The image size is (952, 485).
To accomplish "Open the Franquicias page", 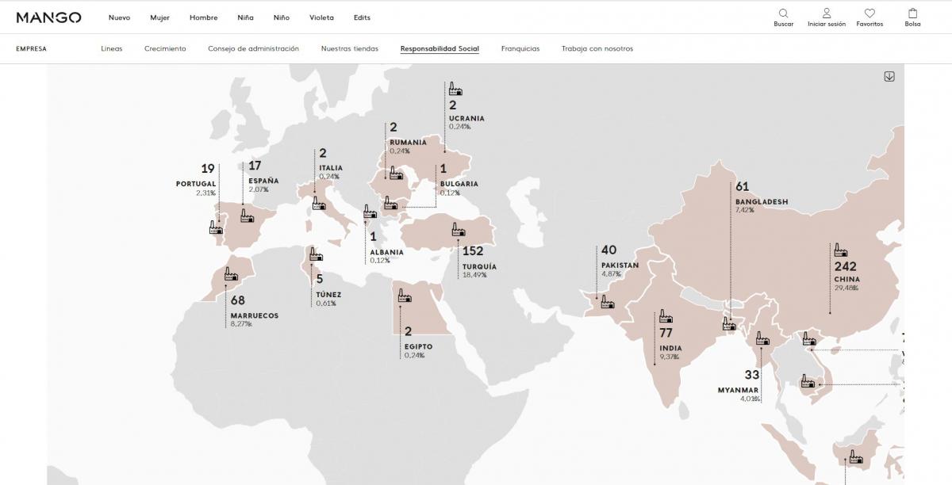I will point(520,48).
